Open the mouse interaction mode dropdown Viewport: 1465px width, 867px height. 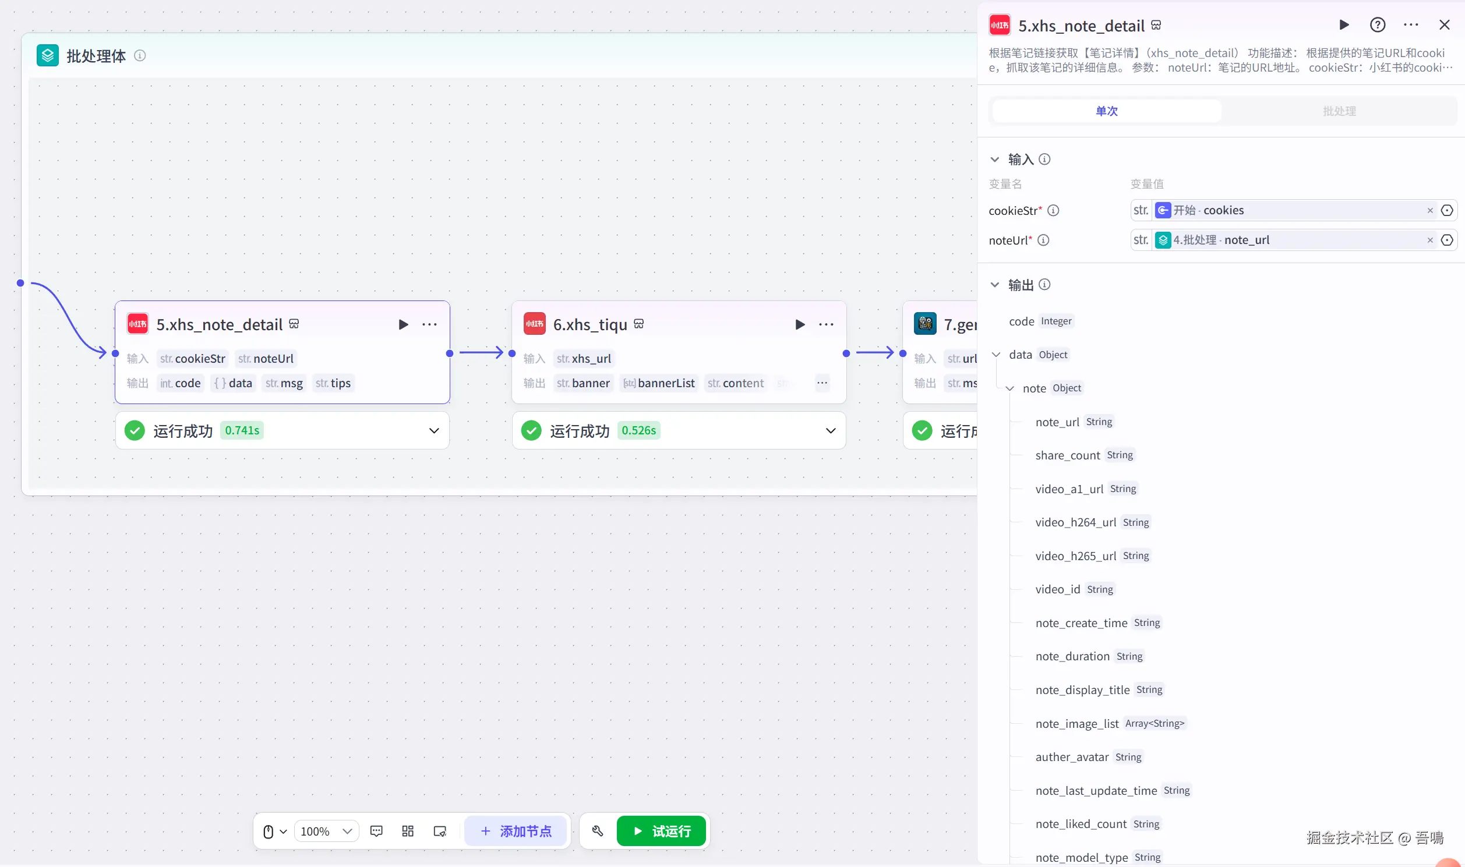coord(274,831)
